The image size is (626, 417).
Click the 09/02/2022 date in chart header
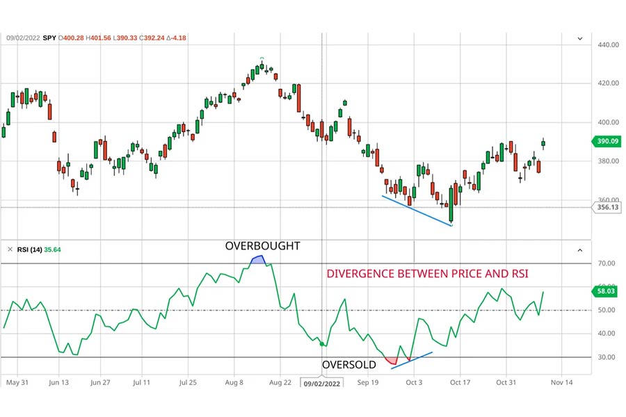(x=23, y=38)
